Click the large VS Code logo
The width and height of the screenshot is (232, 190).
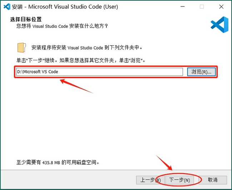220,25
